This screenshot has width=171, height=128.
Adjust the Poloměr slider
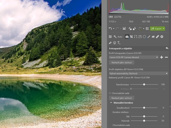pos(144,121)
